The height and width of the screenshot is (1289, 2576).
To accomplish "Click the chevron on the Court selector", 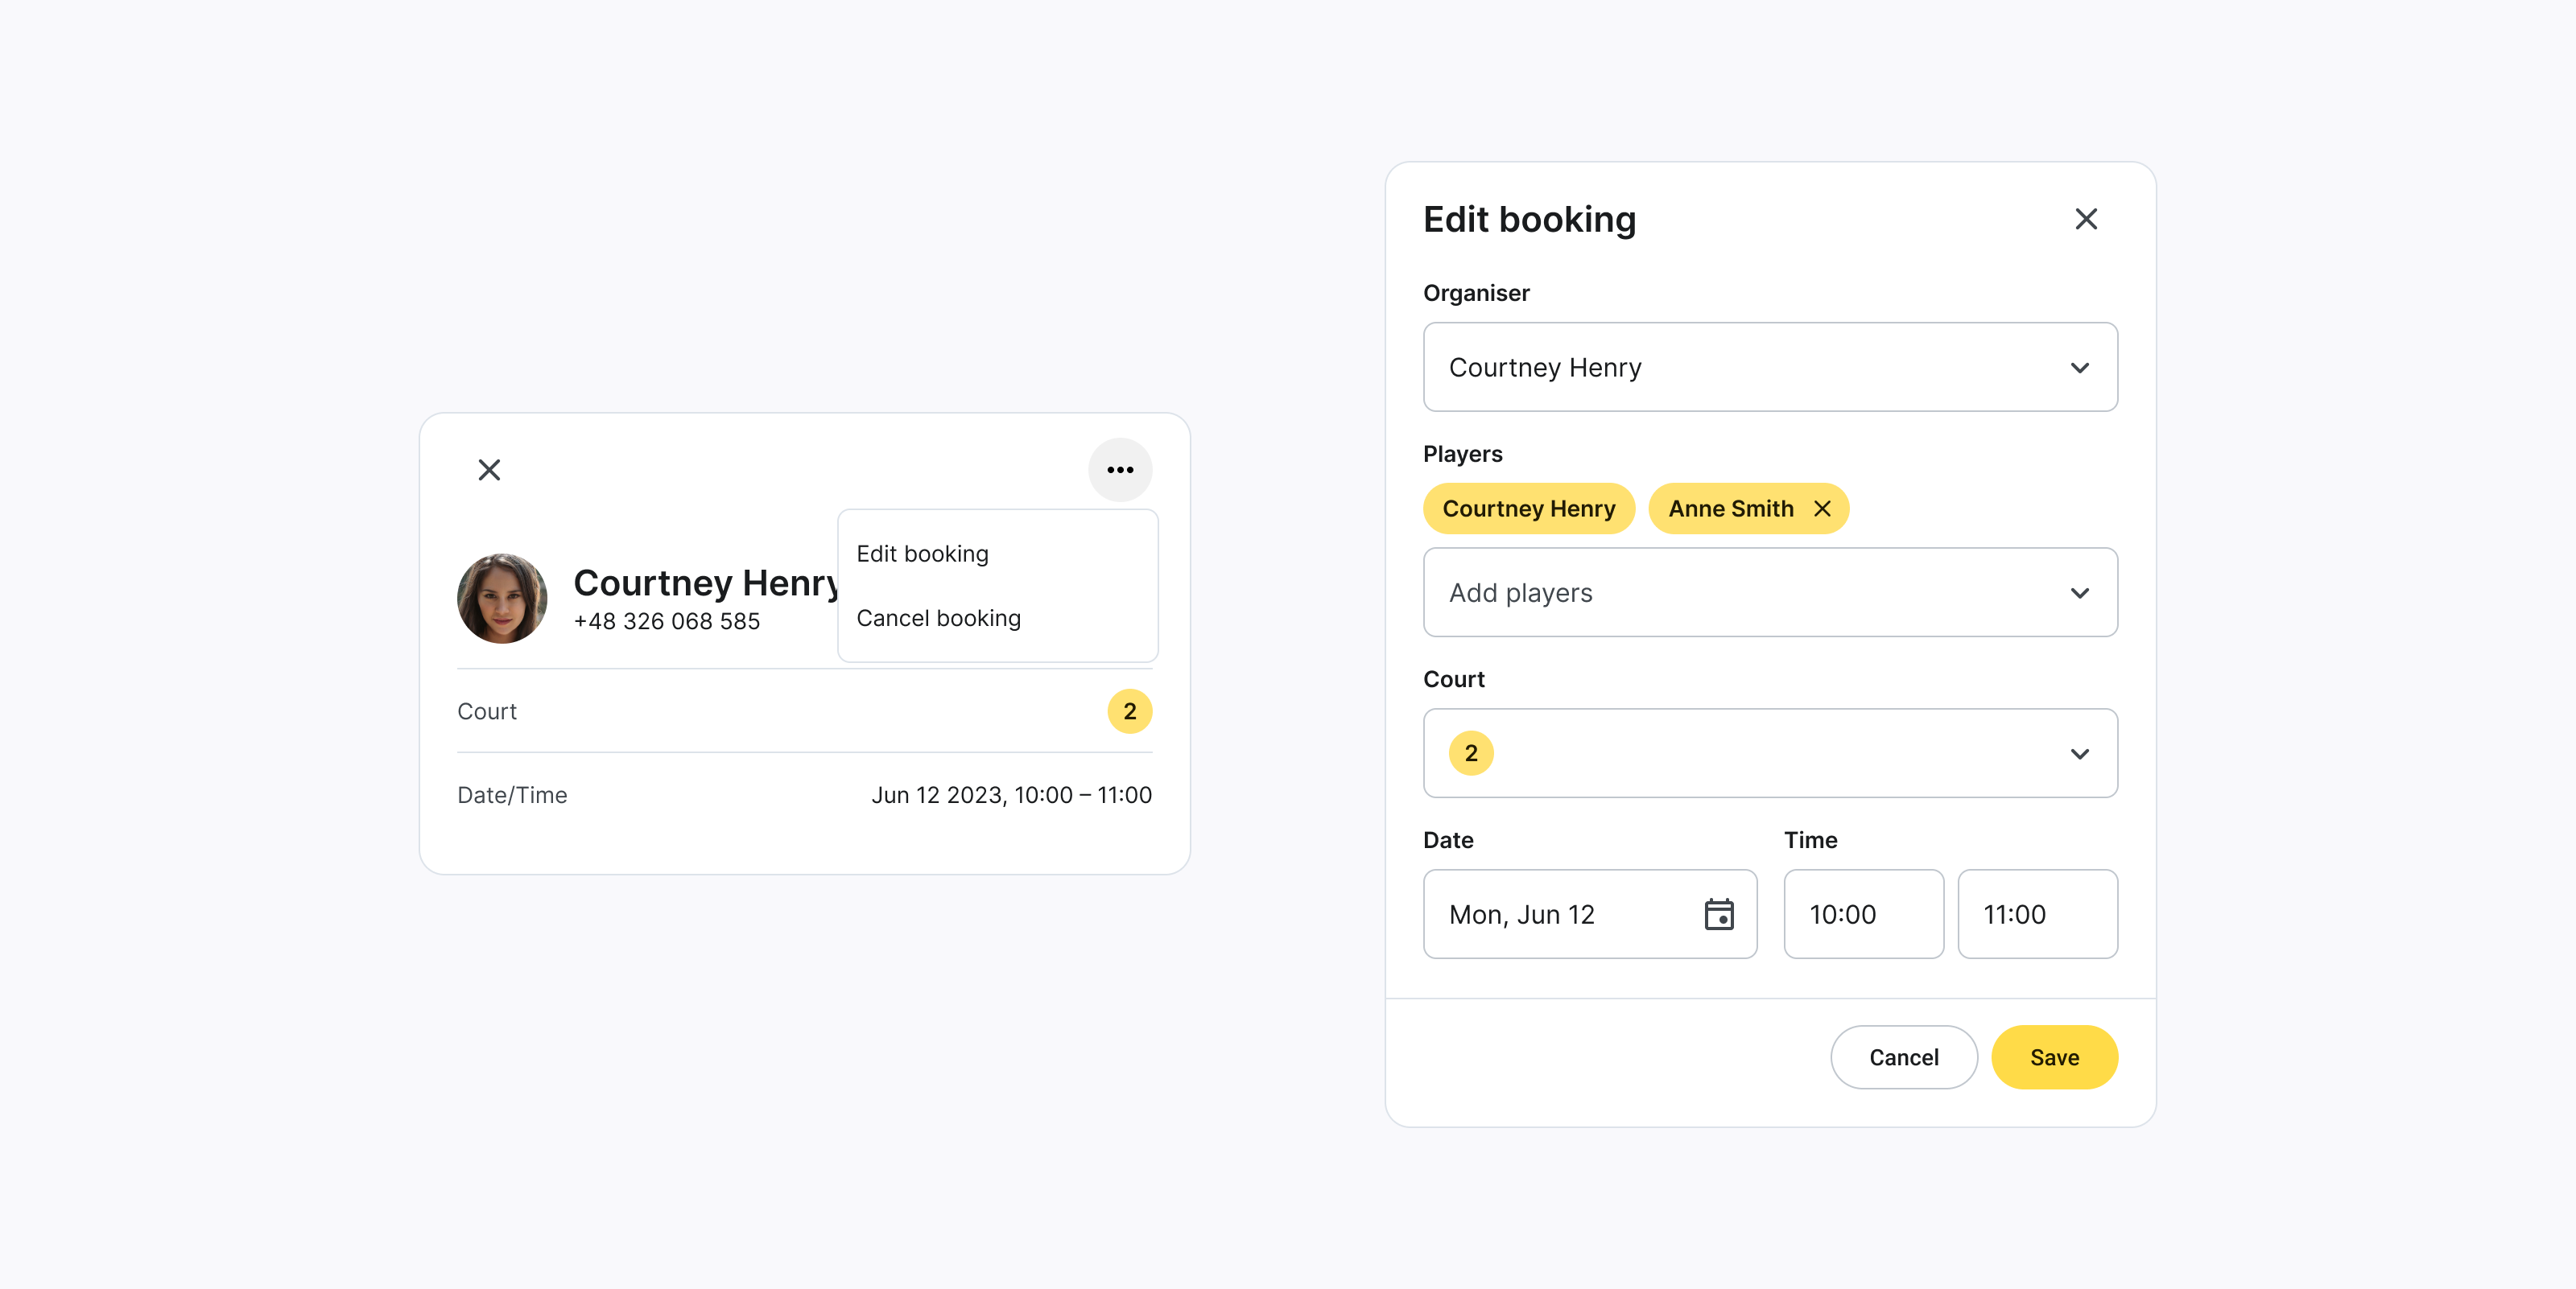I will (2080, 753).
